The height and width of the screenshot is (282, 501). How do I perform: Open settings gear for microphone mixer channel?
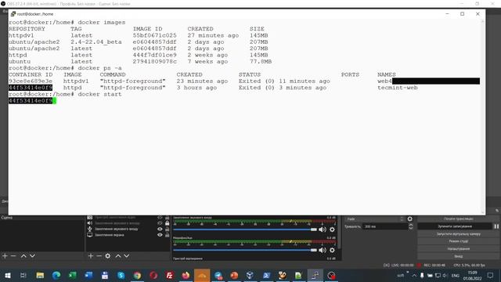click(x=332, y=250)
